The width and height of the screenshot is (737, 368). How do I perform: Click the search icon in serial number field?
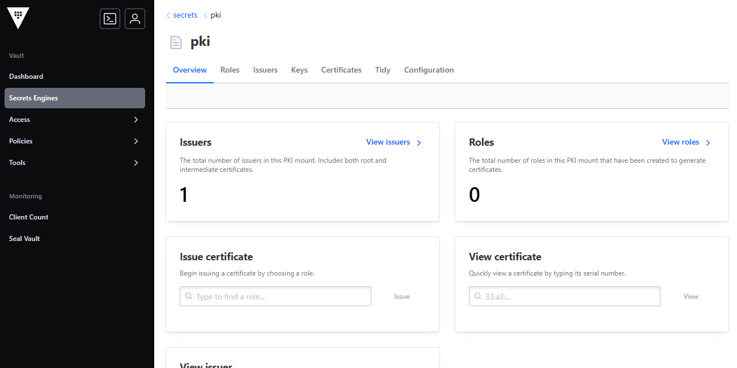pos(478,296)
